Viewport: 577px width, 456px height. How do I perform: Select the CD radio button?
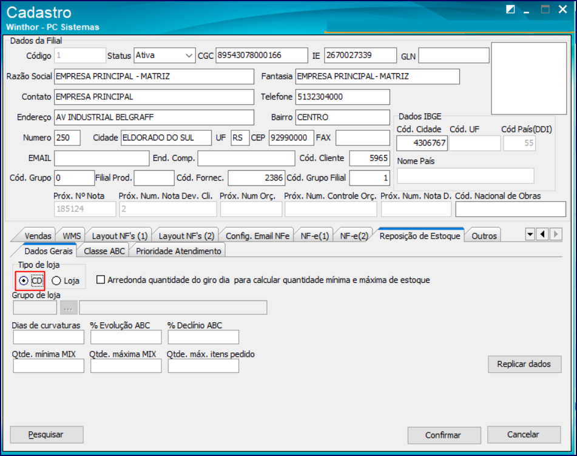[24, 281]
